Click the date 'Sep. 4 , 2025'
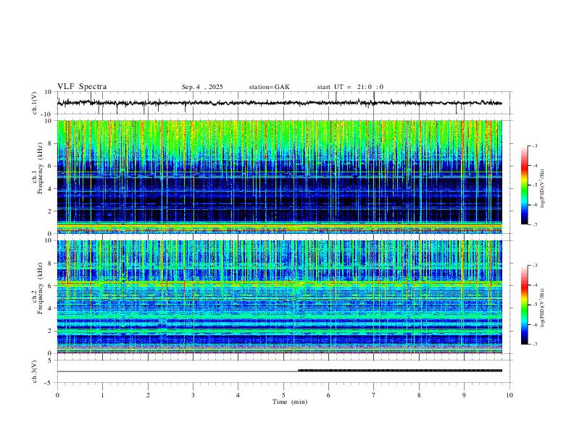 coord(202,87)
